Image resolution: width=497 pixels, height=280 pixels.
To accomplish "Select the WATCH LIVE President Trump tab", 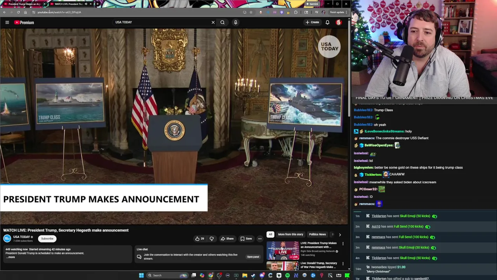I will (70, 4).
